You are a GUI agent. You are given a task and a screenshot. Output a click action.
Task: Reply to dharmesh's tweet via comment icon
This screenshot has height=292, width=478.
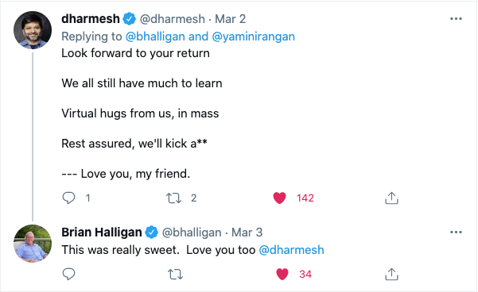click(68, 198)
